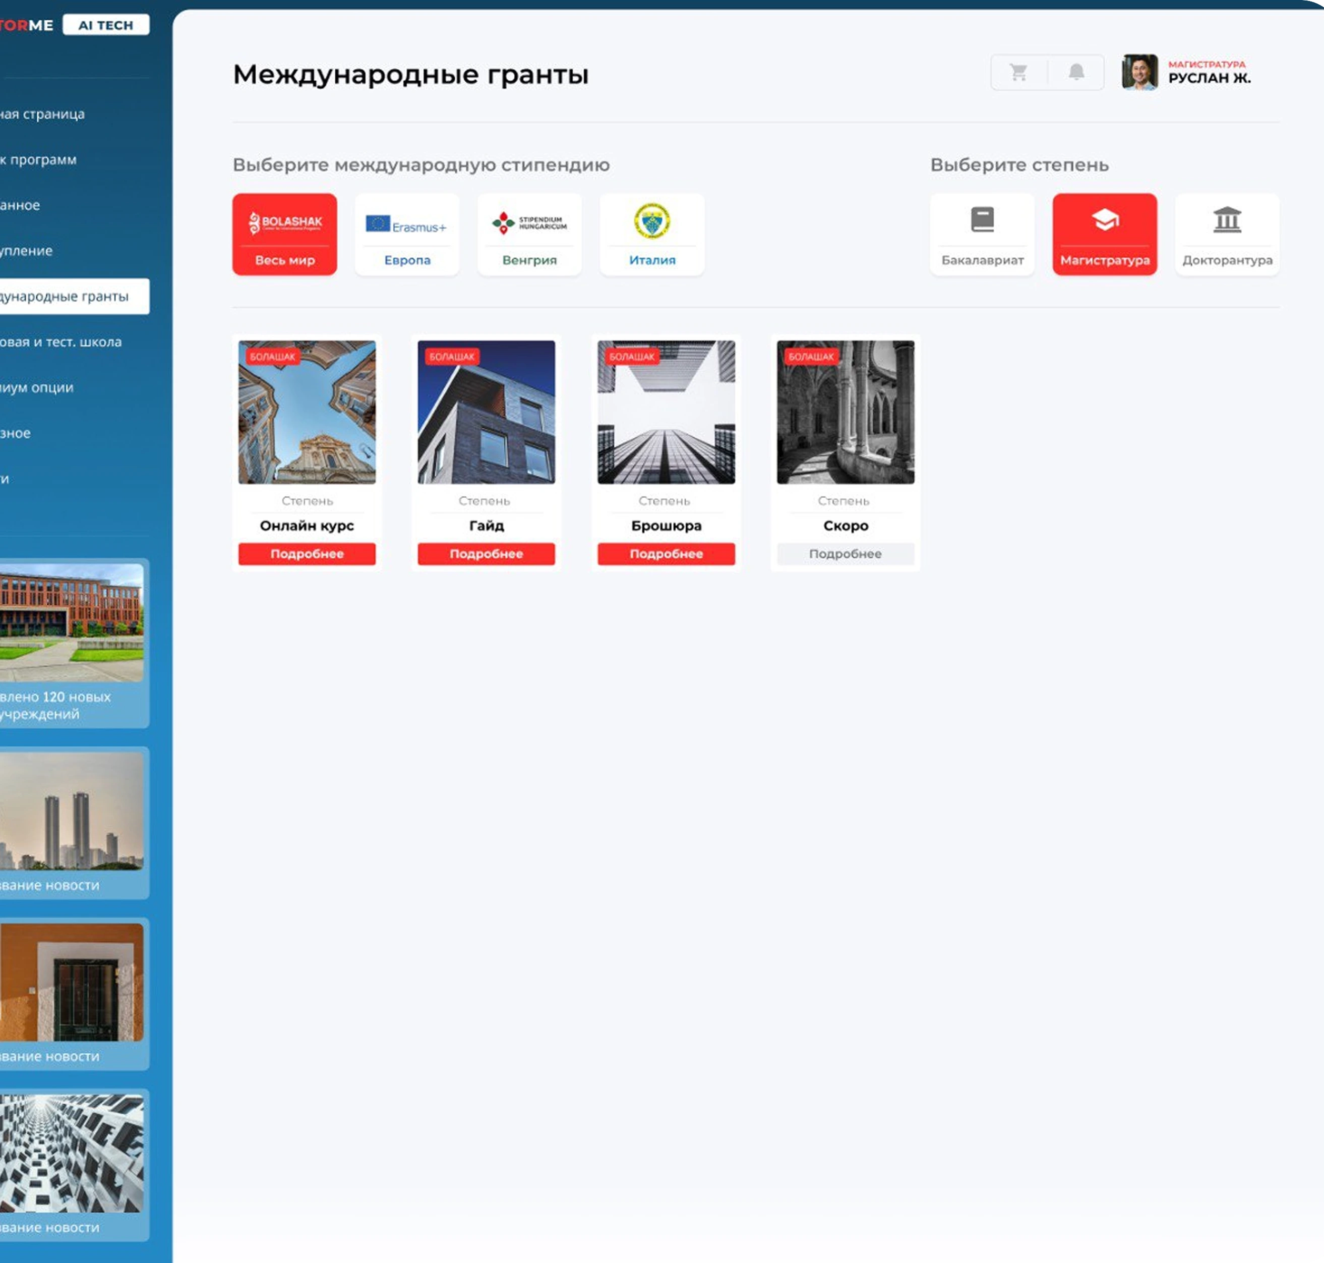Select the Bolashak scholarship tile
The height and width of the screenshot is (1263, 1324).
click(x=285, y=234)
